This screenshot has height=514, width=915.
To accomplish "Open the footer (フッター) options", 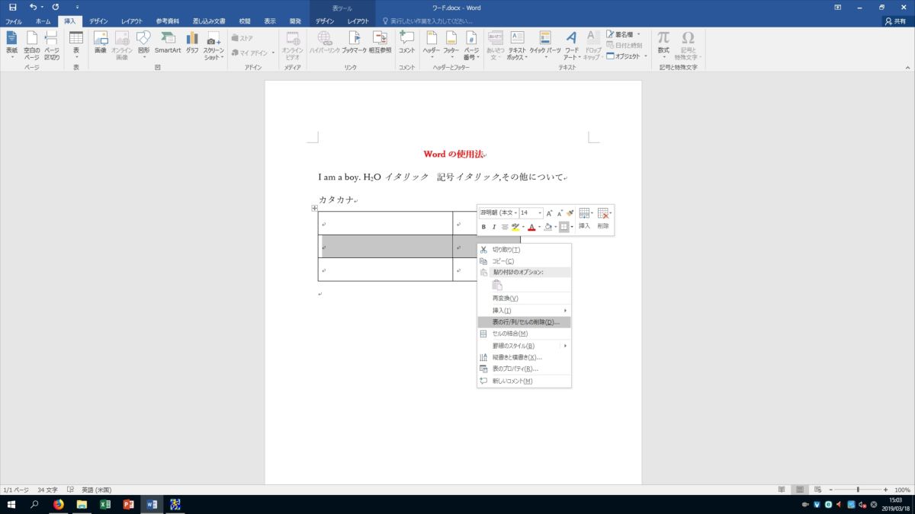I will (x=451, y=44).
